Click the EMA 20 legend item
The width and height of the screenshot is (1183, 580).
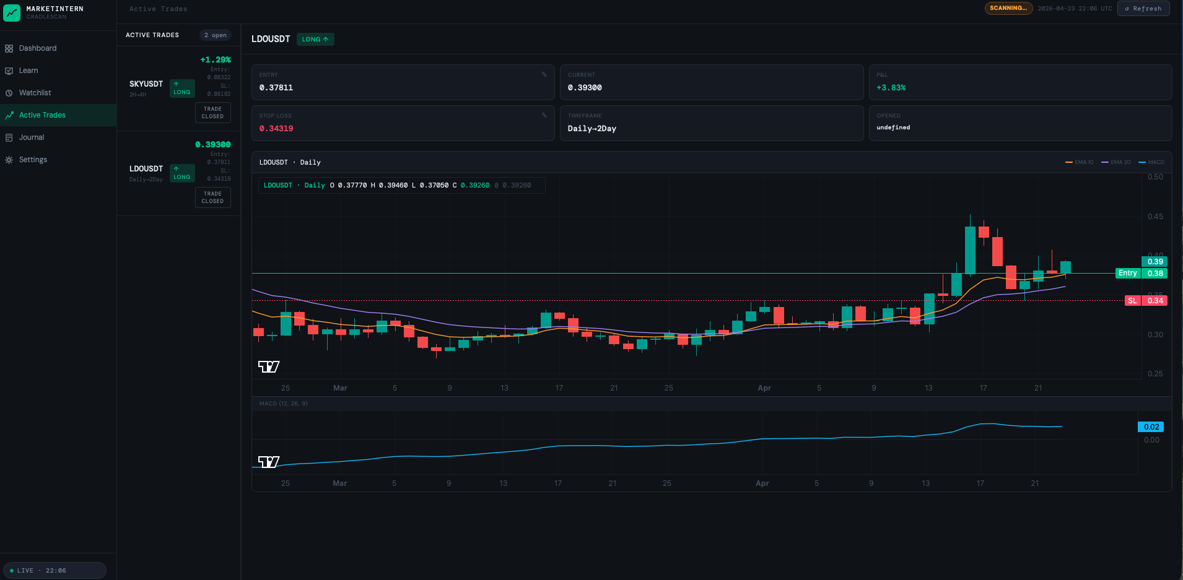pos(1116,162)
